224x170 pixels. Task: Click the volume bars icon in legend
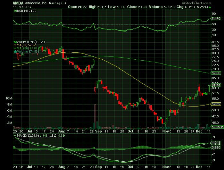(x=15, y=51)
